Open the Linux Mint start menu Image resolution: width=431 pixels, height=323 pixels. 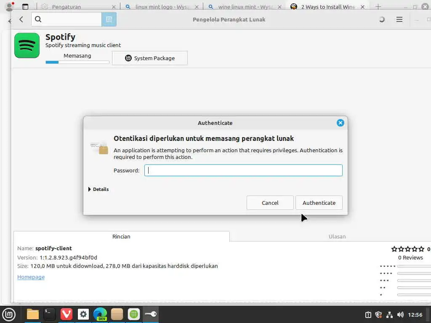click(x=9, y=315)
